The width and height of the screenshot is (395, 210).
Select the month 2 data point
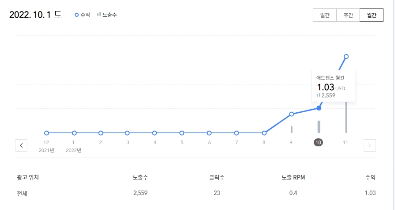(101, 133)
